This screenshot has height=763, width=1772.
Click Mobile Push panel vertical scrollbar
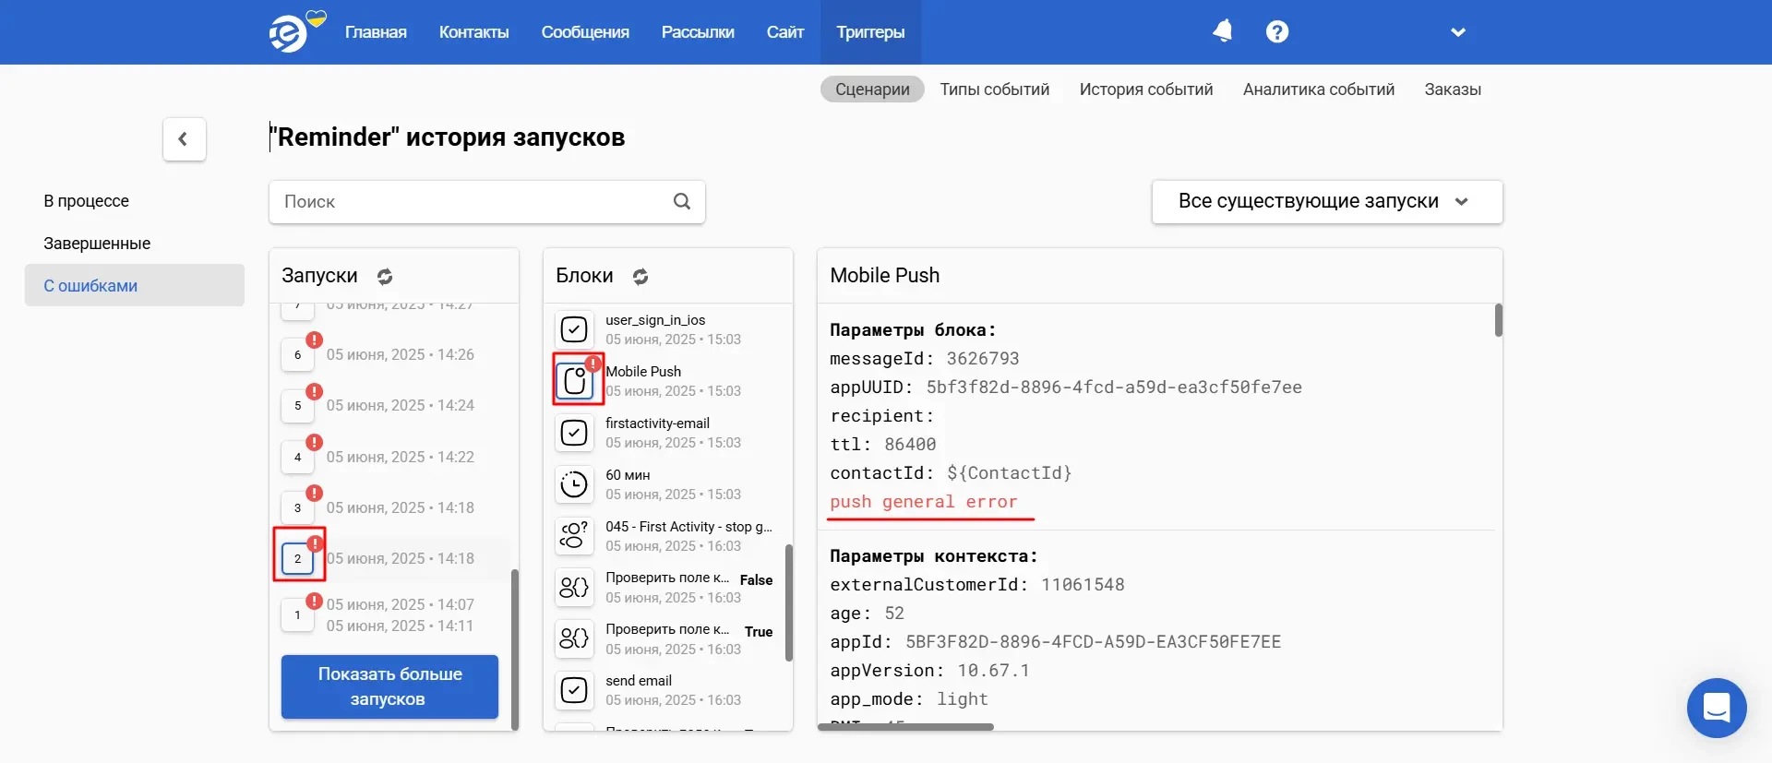tap(1499, 320)
